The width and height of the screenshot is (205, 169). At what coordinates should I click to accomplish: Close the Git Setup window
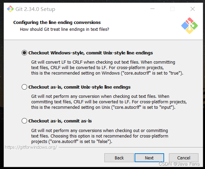193,9
